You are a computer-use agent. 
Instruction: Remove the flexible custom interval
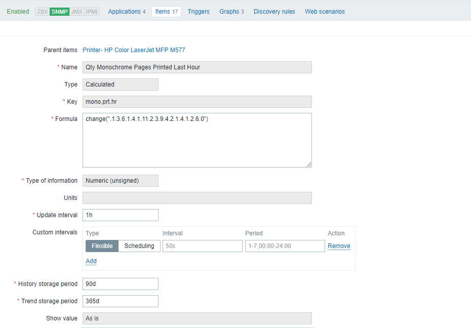(338, 245)
